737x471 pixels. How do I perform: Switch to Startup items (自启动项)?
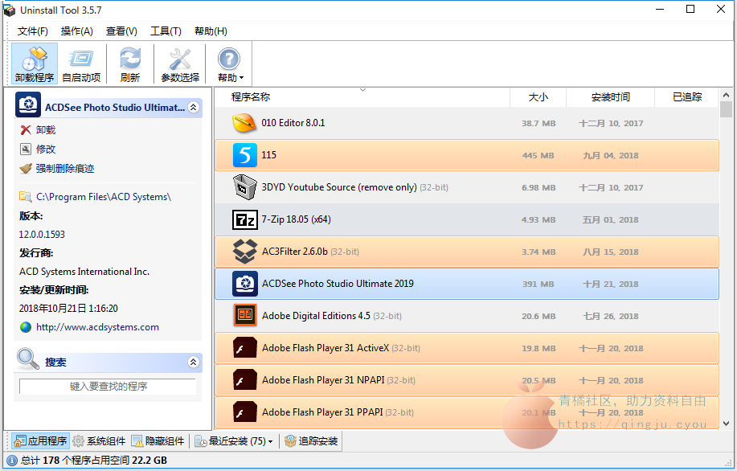(81, 64)
